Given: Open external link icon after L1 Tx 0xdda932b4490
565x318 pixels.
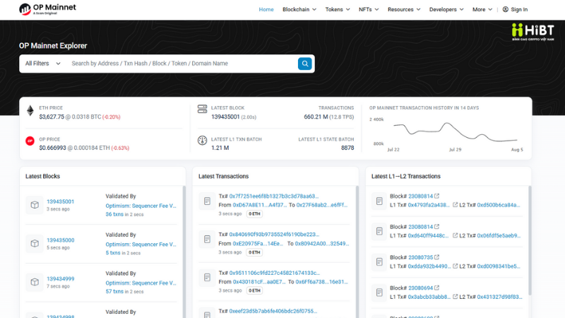Looking at the screenshot, I should [455, 266].
